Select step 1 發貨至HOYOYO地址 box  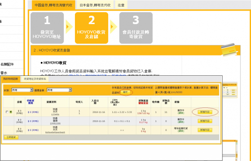coord(47,28)
